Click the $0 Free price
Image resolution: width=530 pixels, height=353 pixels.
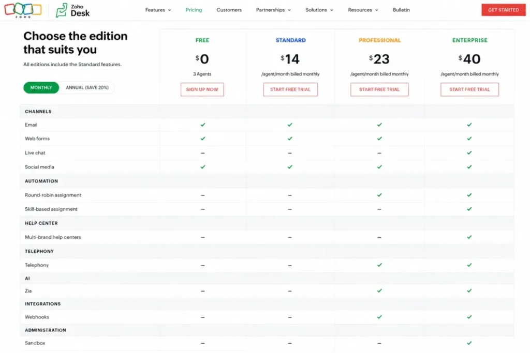tap(202, 59)
